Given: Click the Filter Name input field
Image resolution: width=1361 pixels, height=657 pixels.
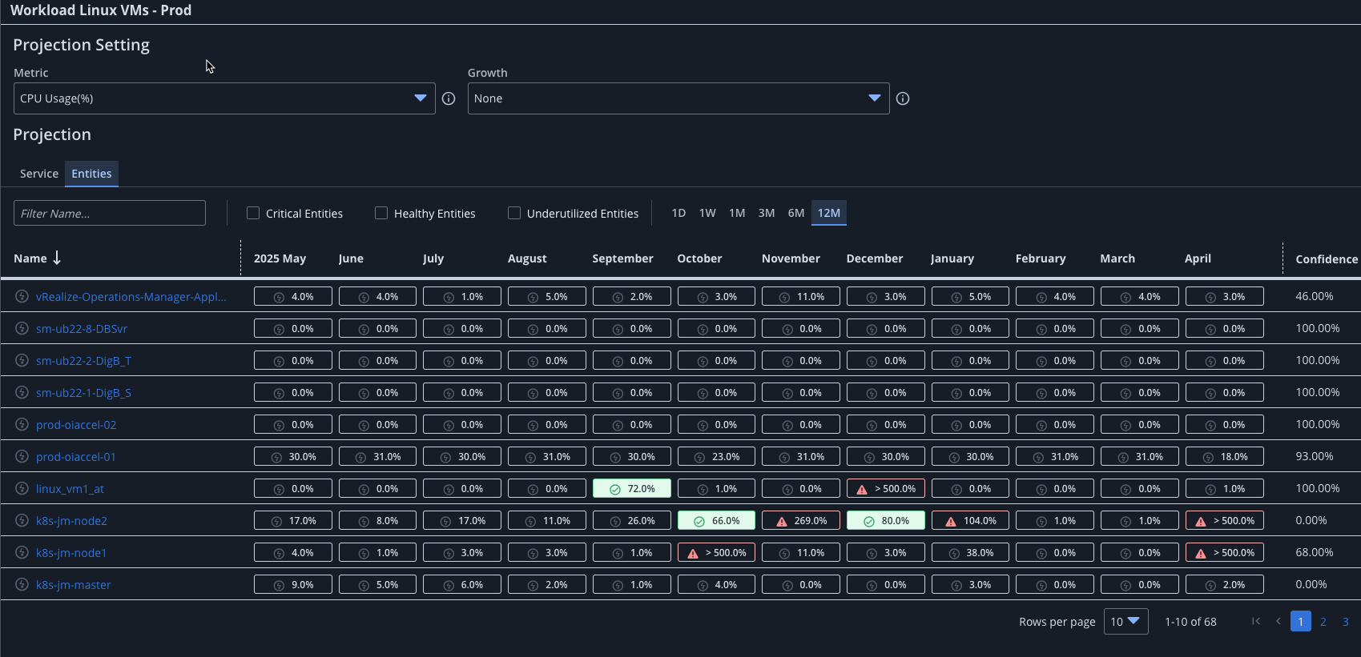Looking at the screenshot, I should (110, 213).
